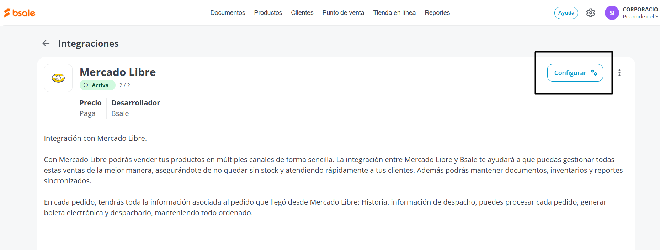Click the Mercado Libre title
The image size is (660, 250).
click(x=118, y=72)
